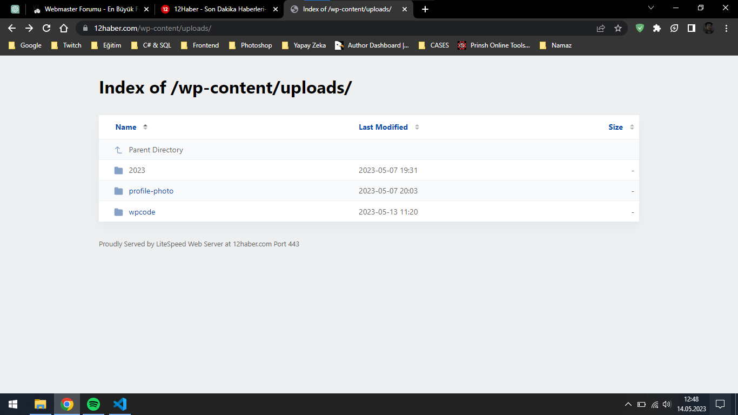The image size is (738, 415).
Task: Open the 2023 folder icon
Action: (x=119, y=170)
